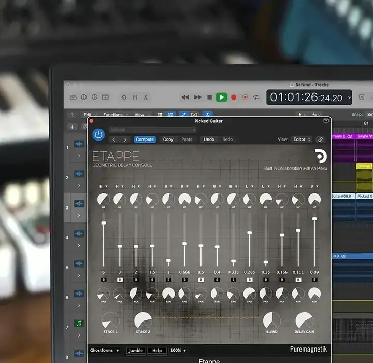Open the Mixer faders icon
This screenshot has height=363, width=373.
pos(135,97)
